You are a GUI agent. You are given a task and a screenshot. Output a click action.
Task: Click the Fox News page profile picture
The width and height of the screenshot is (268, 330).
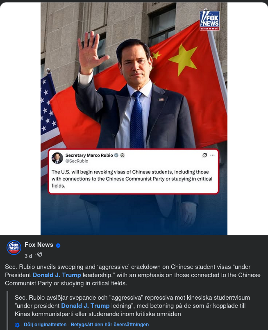[14, 248]
